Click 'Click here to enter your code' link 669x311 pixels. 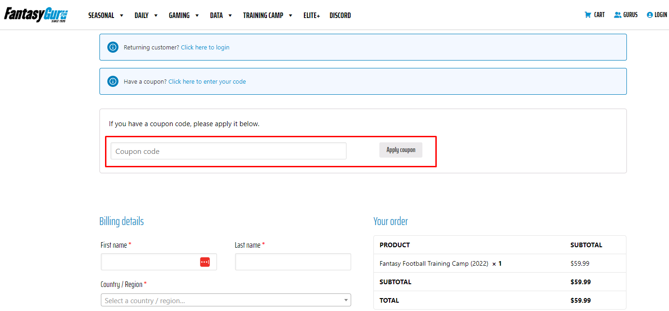[207, 81]
